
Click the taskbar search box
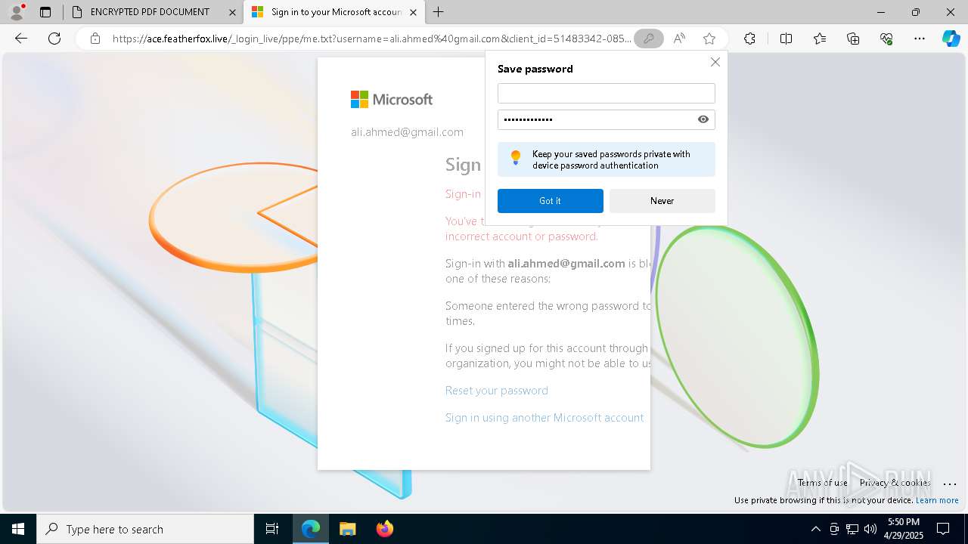click(145, 529)
